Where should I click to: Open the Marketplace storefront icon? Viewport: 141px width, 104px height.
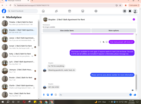83,11
